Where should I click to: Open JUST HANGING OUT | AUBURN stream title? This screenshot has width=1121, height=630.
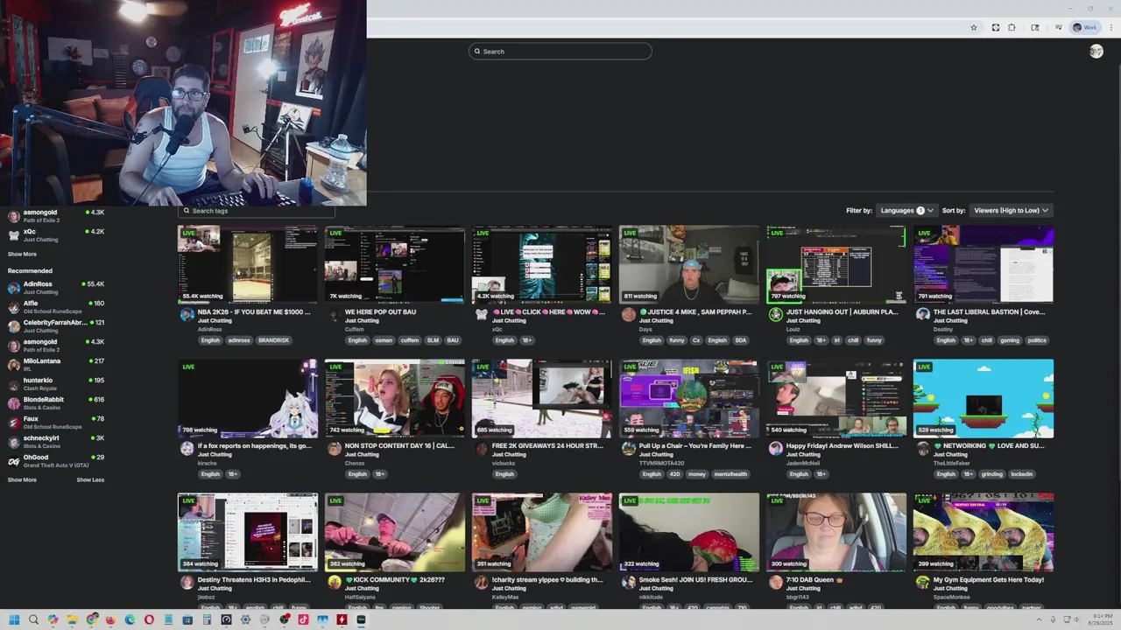point(842,311)
